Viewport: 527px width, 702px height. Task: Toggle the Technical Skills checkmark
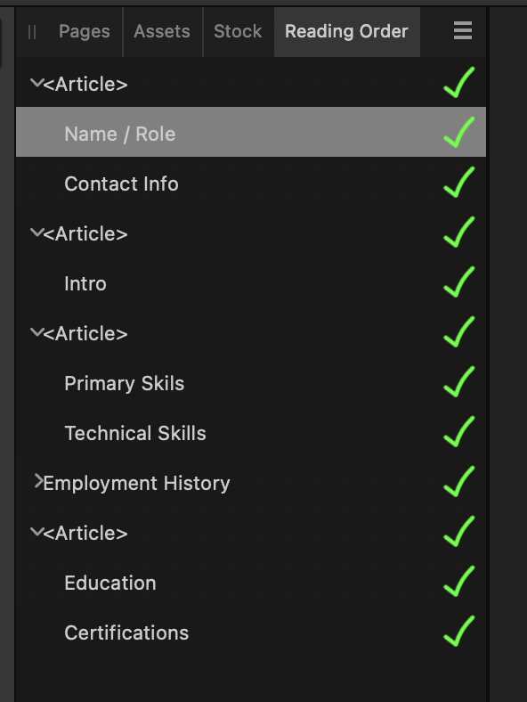pyautogui.click(x=459, y=431)
